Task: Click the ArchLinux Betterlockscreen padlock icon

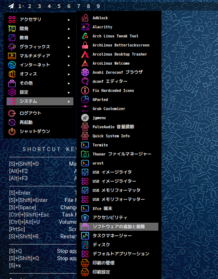Action: [85, 45]
